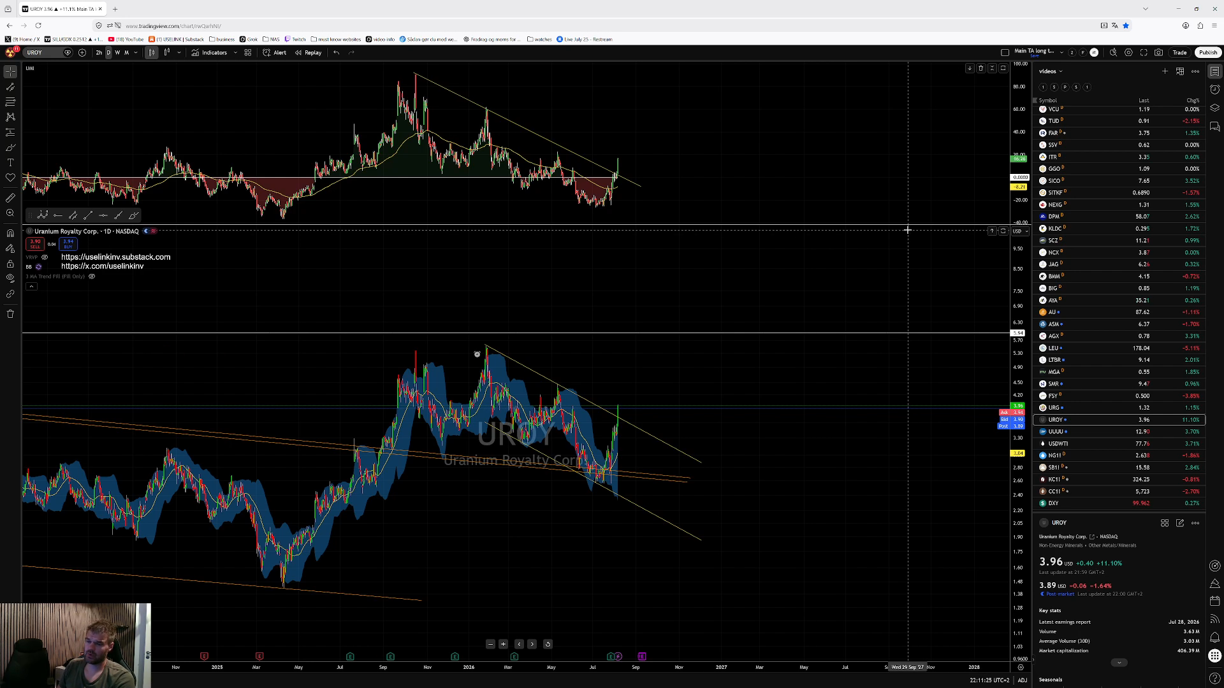Image resolution: width=1224 pixels, height=688 pixels.
Task: Select the text annotation tool
Action: 10,162
